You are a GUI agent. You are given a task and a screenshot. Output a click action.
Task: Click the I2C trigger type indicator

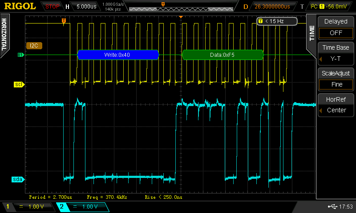coord(314,7)
